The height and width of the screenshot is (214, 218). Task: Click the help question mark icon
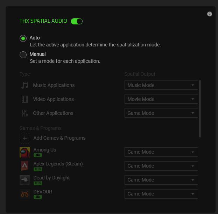click(x=210, y=14)
